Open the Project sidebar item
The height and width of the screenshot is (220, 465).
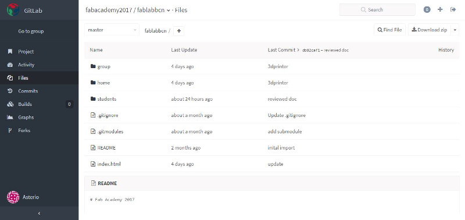39,52
